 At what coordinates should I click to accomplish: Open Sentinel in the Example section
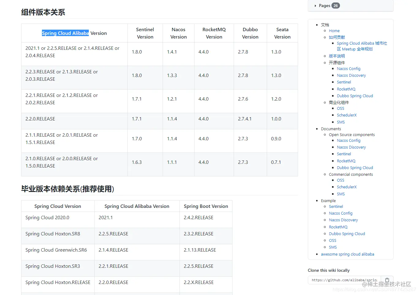336,207
